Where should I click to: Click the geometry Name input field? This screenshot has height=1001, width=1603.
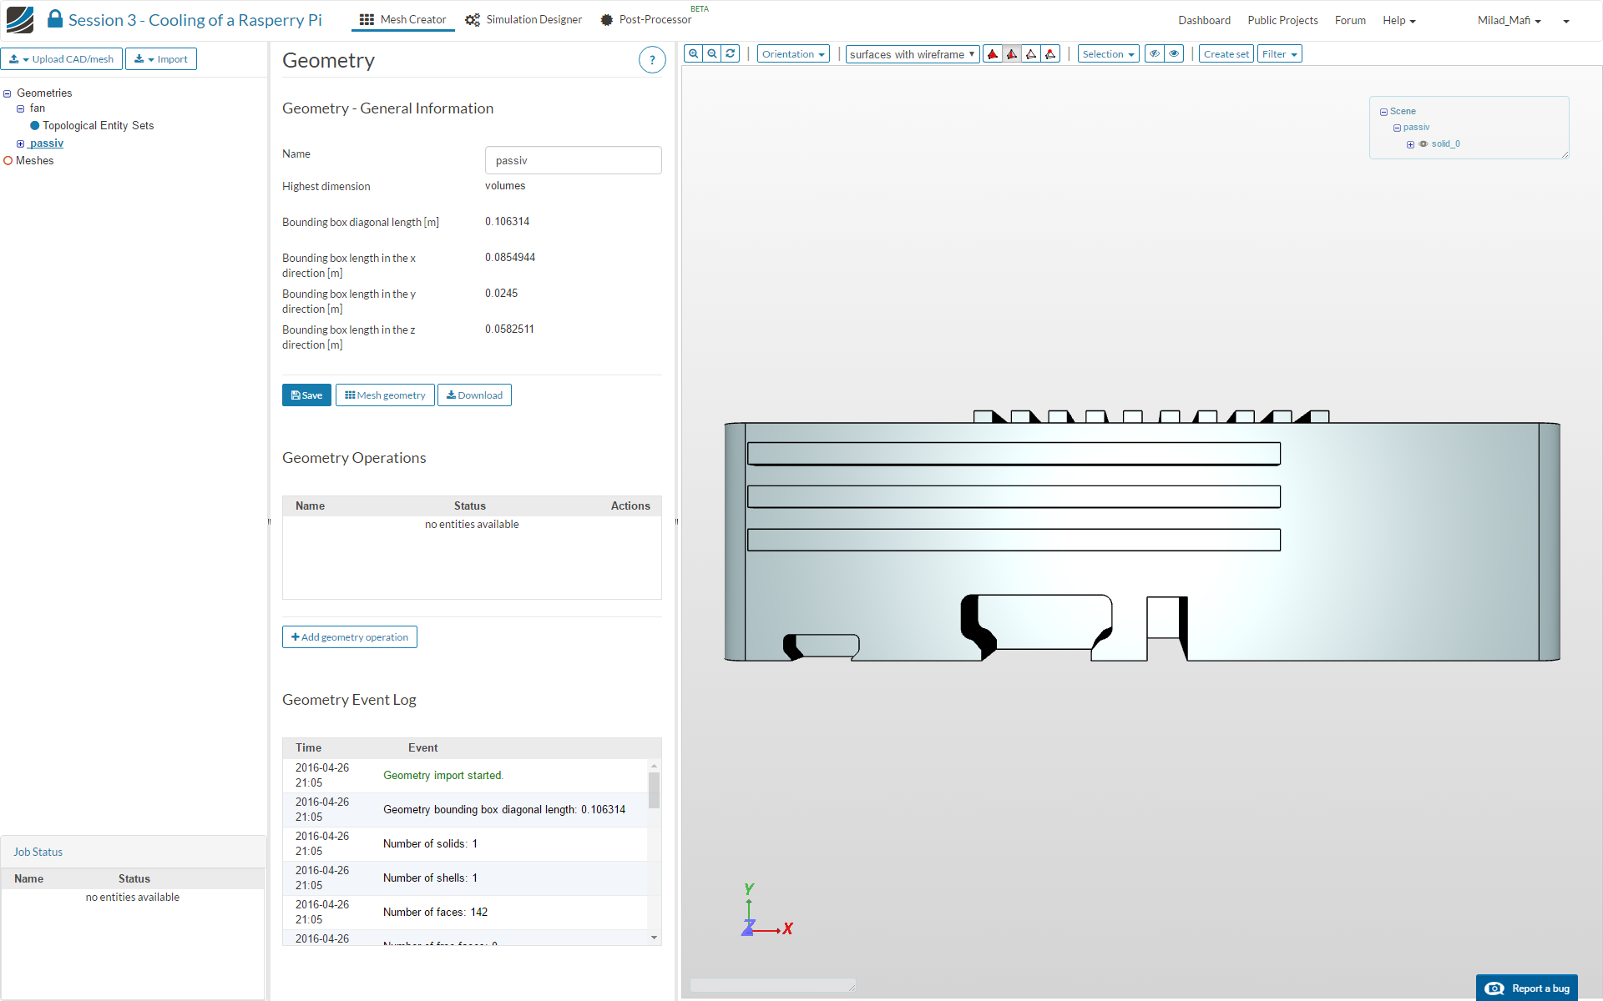tap(573, 160)
